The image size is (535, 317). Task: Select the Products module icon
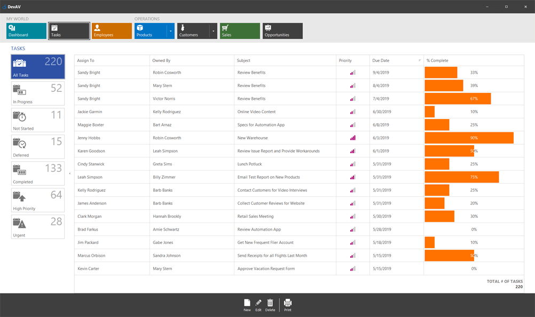[141, 27]
